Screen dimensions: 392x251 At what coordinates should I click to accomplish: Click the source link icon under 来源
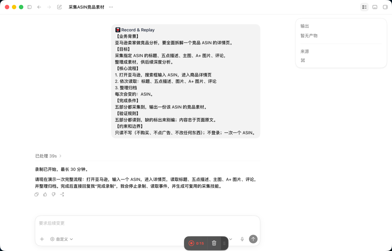(x=303, y=60)
